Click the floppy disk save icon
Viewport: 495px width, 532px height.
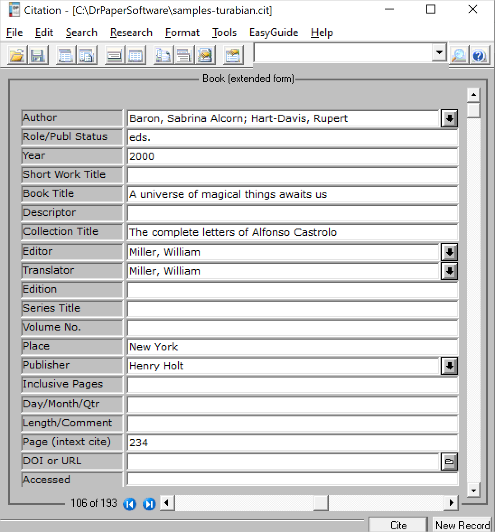(x=37, y=56)
